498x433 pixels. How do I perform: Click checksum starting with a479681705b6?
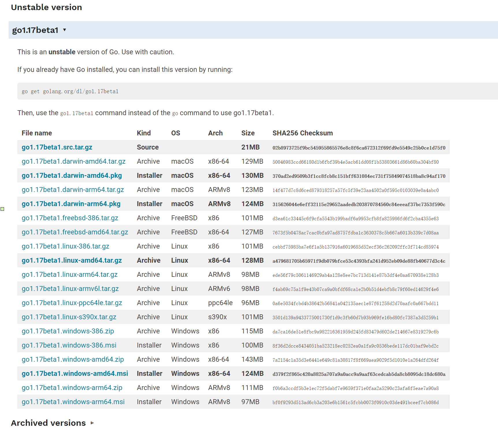pyautogui.click(x=359, y=261)
